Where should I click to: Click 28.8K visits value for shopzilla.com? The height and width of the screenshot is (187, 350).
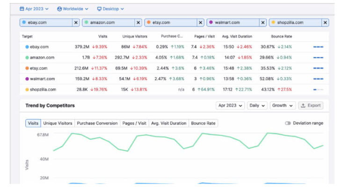82,90
